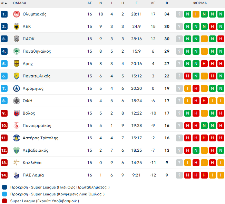Open the ΠΑΣ Λαμία team name link
The image size is (225, 204).
click(x=33, y=175)
